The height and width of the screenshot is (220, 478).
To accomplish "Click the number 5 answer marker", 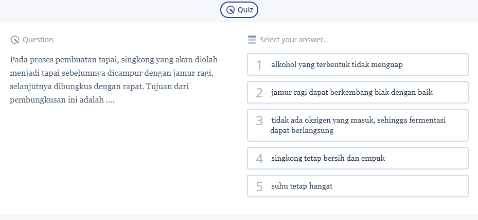I will pos(259,187).
